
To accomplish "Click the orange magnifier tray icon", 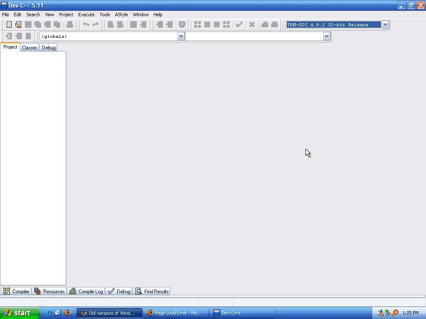I will pyautogui.click(x=395, y=313).
